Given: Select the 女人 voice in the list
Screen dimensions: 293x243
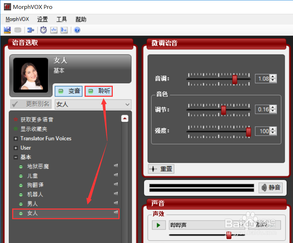Looking at the screenshot, I should [66, 213].
